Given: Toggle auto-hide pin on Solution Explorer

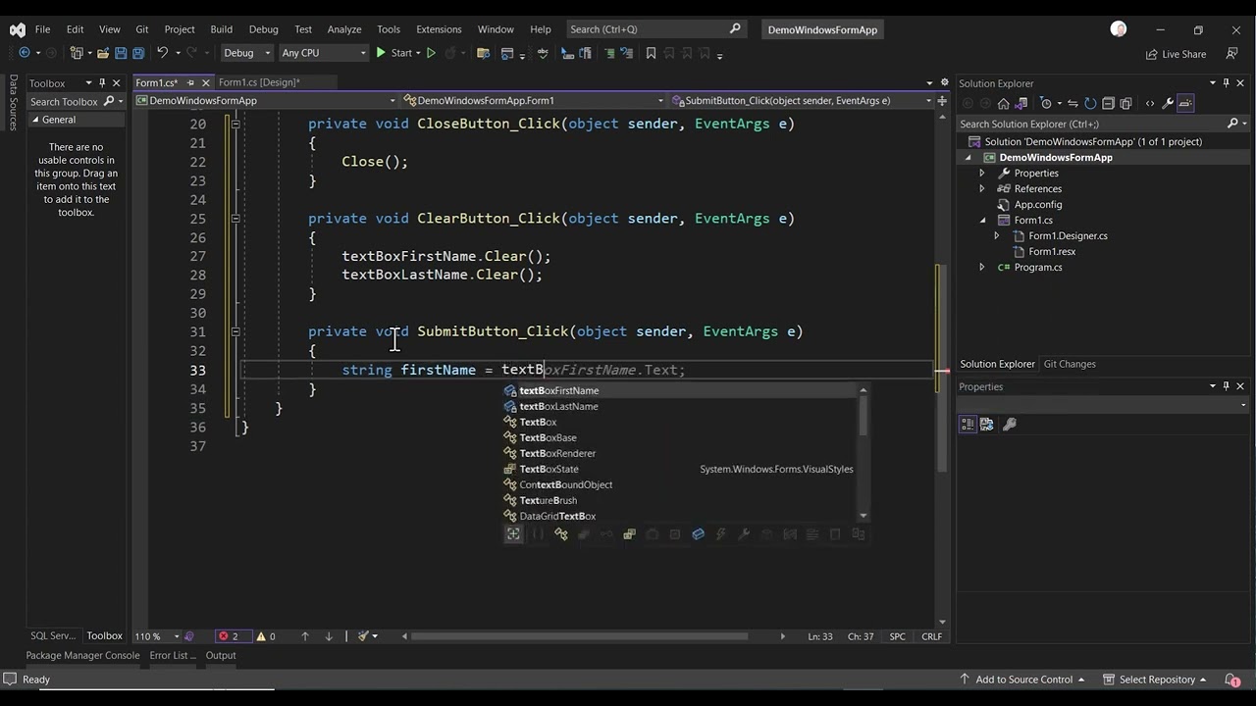Looking at the screenshot, I should click(x=1226, y=83).
